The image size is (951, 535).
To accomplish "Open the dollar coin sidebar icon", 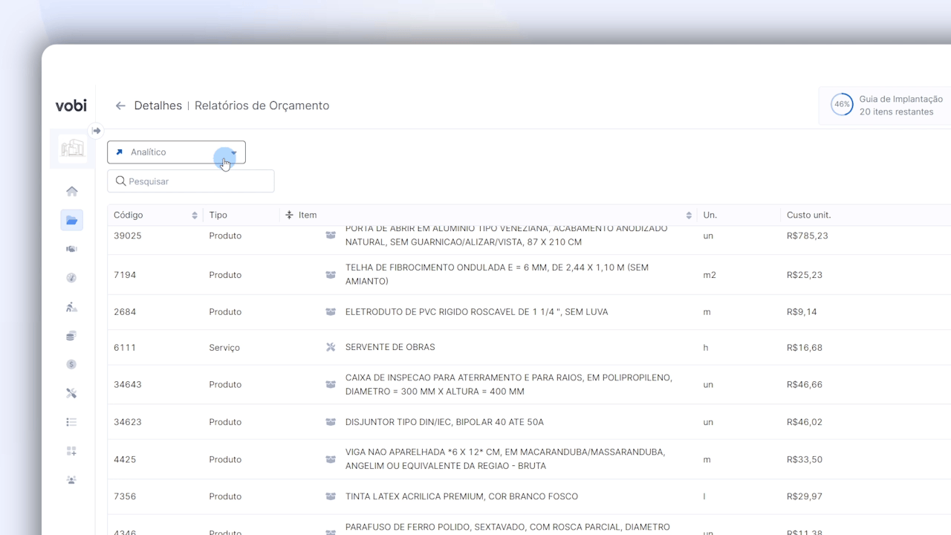I will pos(71,364).
